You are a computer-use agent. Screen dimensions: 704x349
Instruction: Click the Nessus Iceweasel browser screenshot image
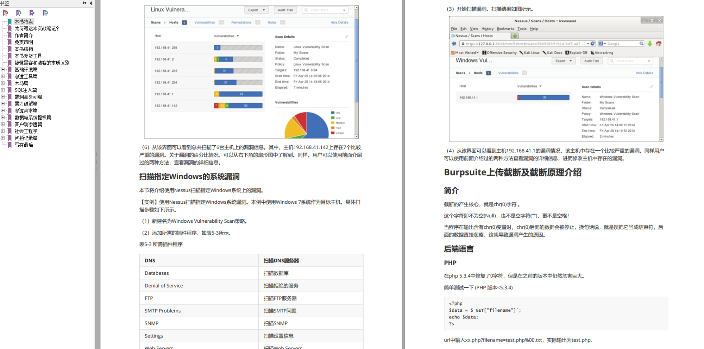click(x=556, y=79)
